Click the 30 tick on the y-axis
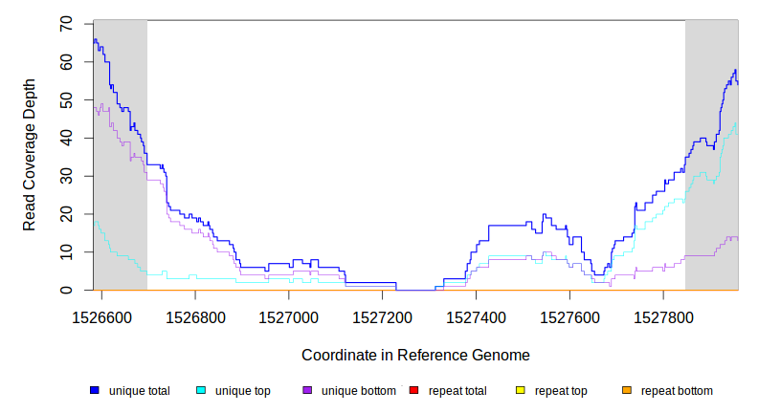 66,176
